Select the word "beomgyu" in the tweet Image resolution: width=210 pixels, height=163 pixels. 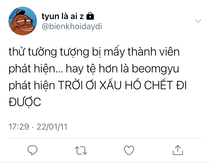[155, 69]
